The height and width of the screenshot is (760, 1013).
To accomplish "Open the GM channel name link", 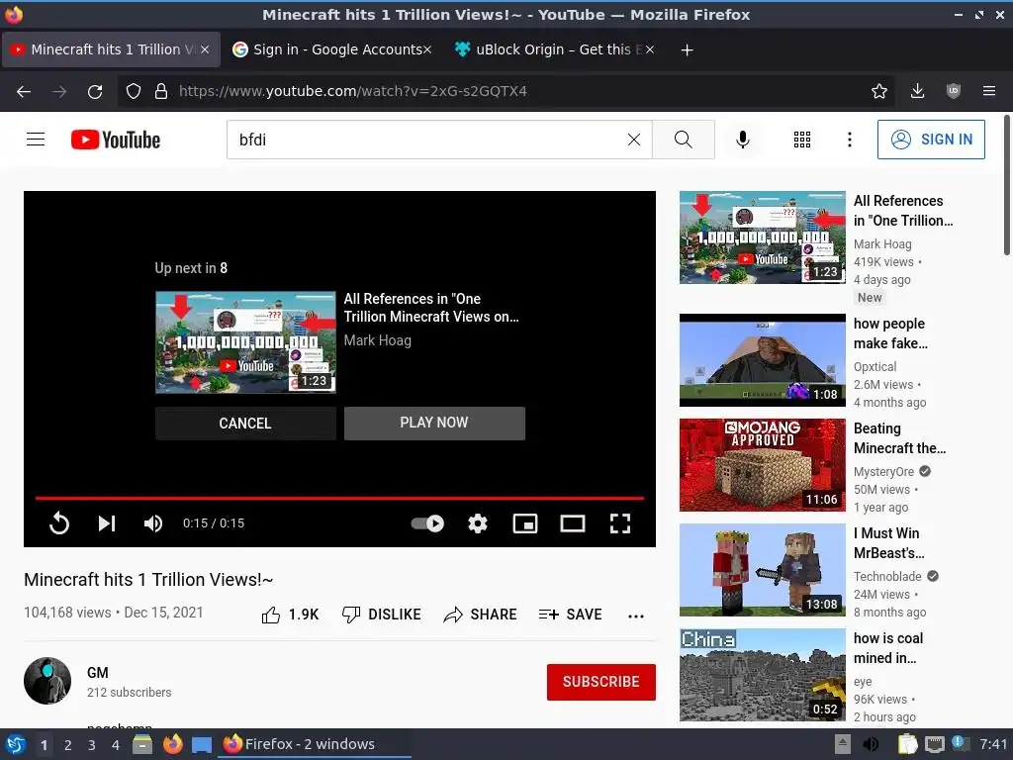I will (98, 673).
